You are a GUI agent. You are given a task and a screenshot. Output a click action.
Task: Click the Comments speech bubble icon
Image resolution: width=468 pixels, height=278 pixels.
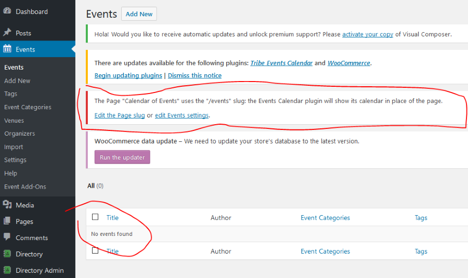(x=7, y=237)
